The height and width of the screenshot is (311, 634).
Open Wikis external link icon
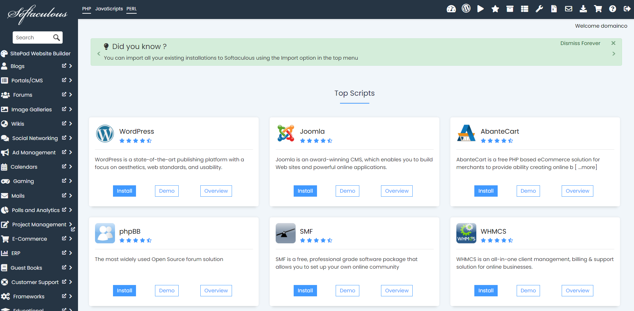tap(64, 123)
